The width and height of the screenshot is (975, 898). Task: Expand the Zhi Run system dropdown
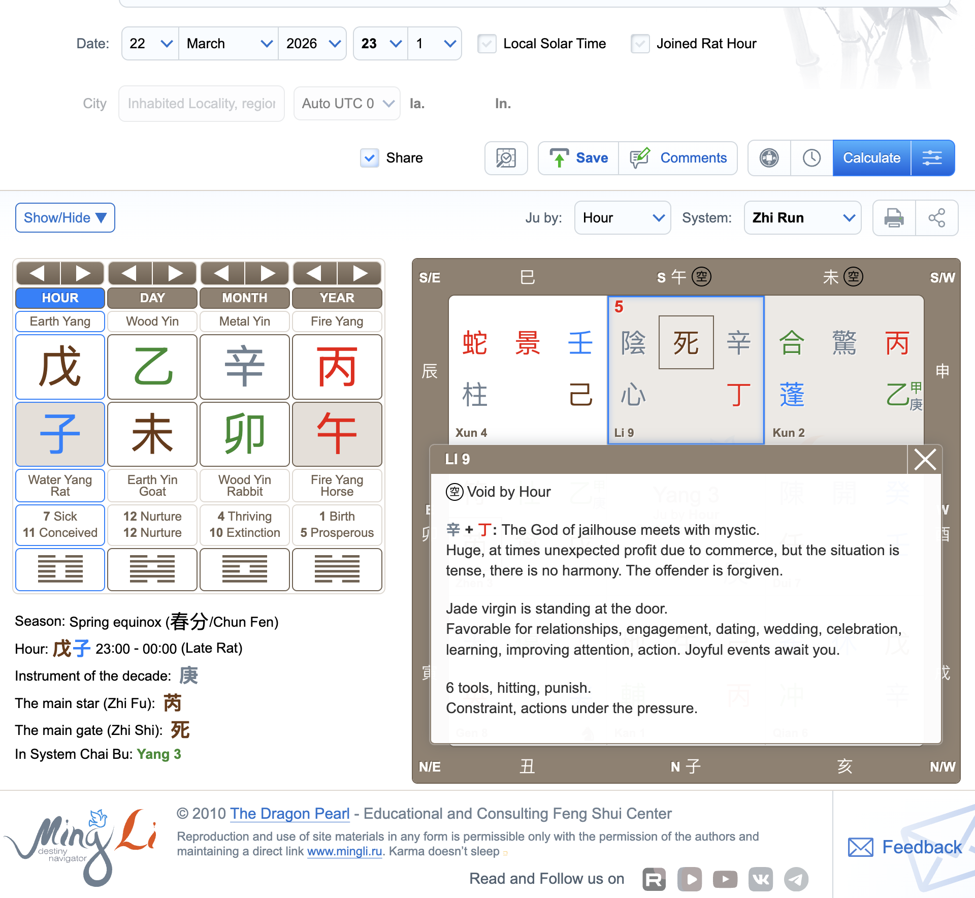(802, 218)
